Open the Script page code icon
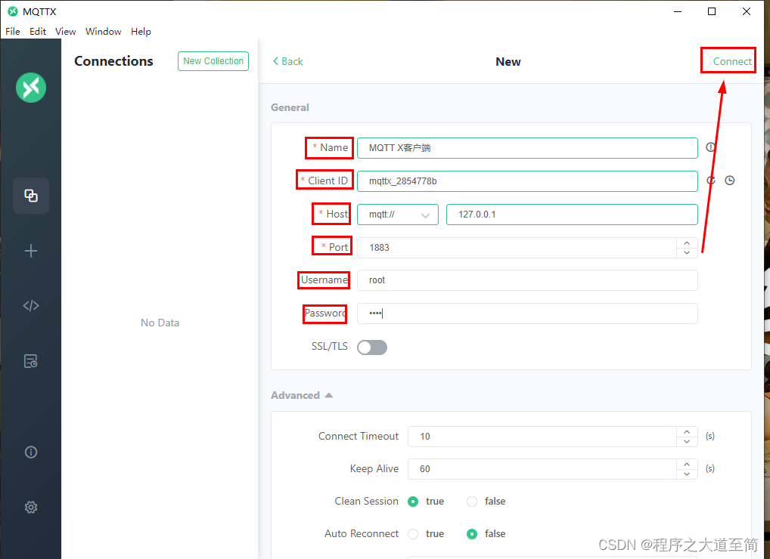The width and height of the screenshot is (770, 559). (31, 306)
